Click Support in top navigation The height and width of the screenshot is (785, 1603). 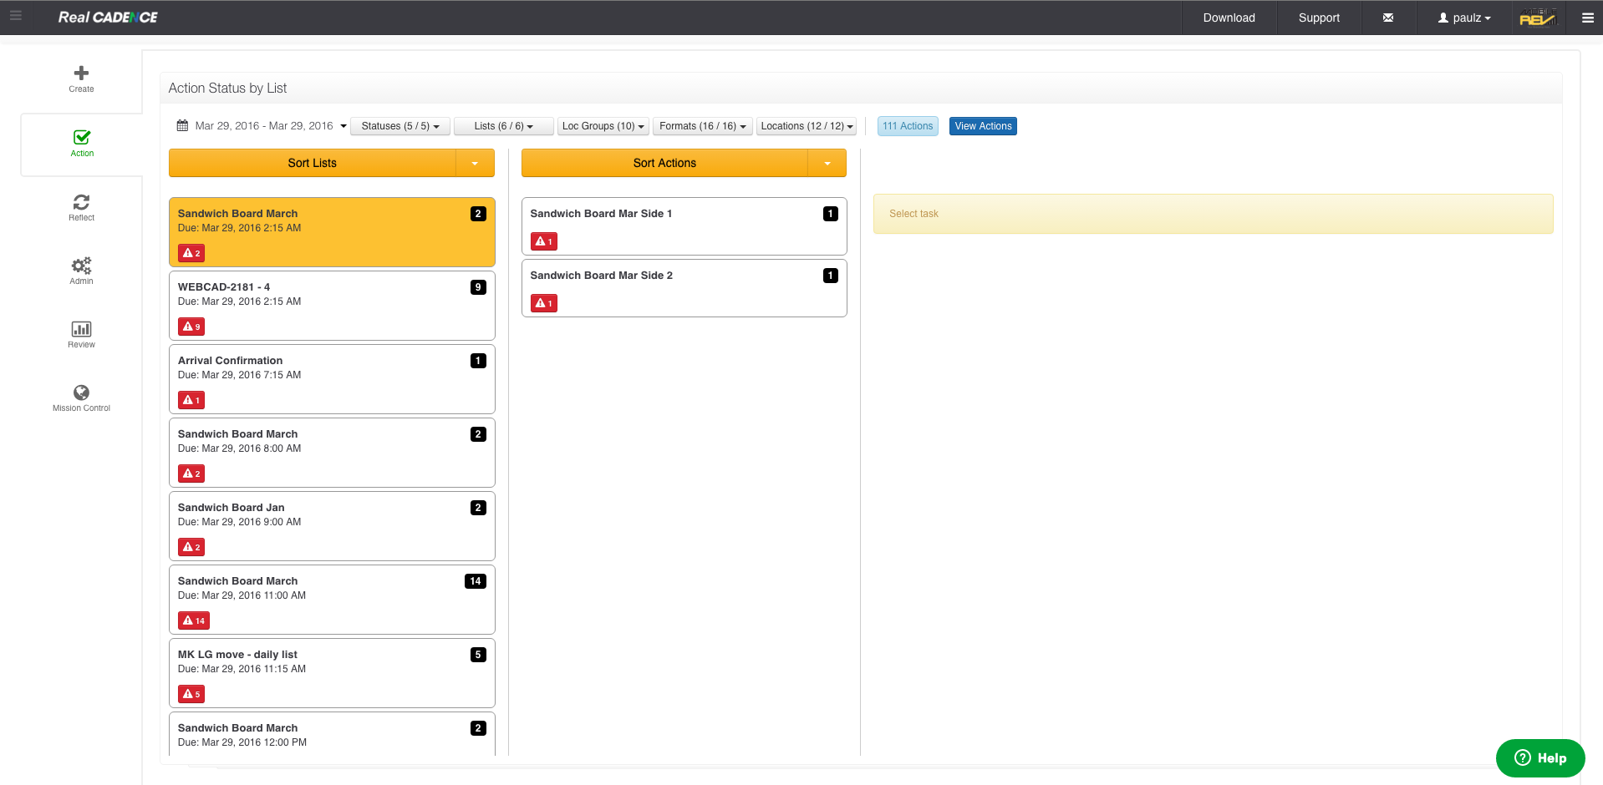point(1318,18)
